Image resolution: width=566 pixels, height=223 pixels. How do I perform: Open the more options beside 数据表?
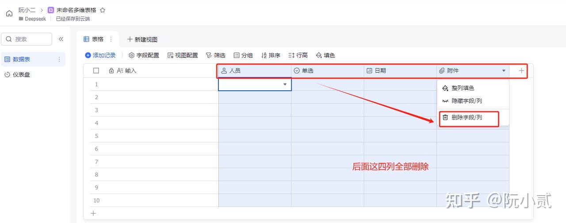coord(59,59)
